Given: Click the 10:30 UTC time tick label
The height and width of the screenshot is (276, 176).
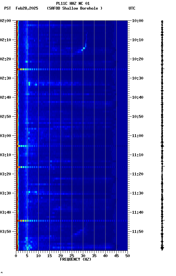Looking at the screenshot, I should point(138,78).
